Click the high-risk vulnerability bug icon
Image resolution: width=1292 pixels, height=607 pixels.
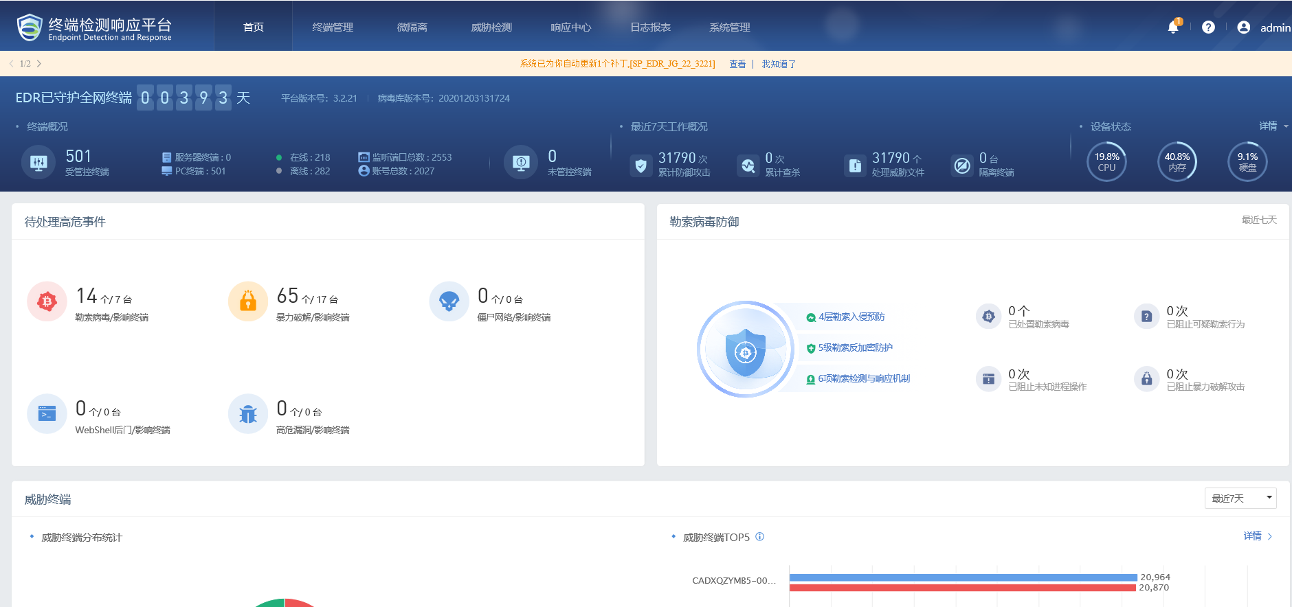point(247,414)
